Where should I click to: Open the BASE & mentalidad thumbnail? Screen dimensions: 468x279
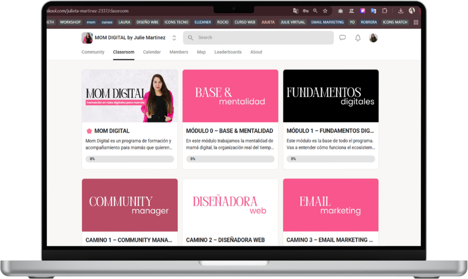(230, 96)
